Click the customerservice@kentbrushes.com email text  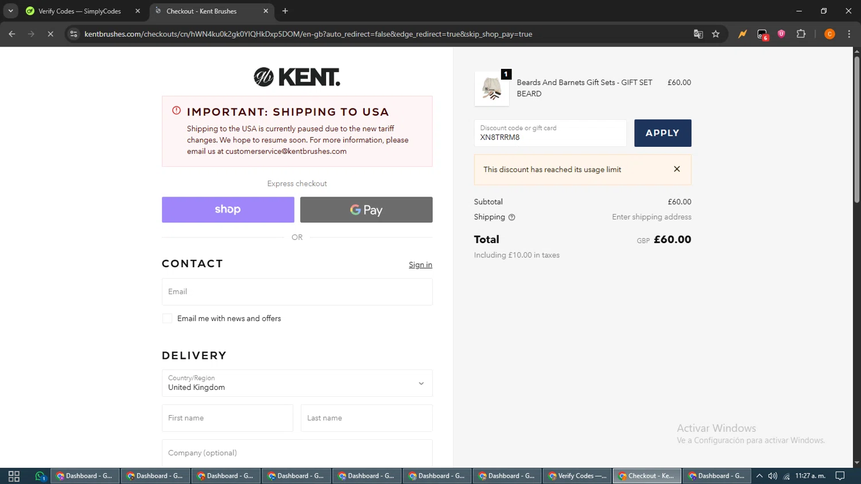(286, 151)
